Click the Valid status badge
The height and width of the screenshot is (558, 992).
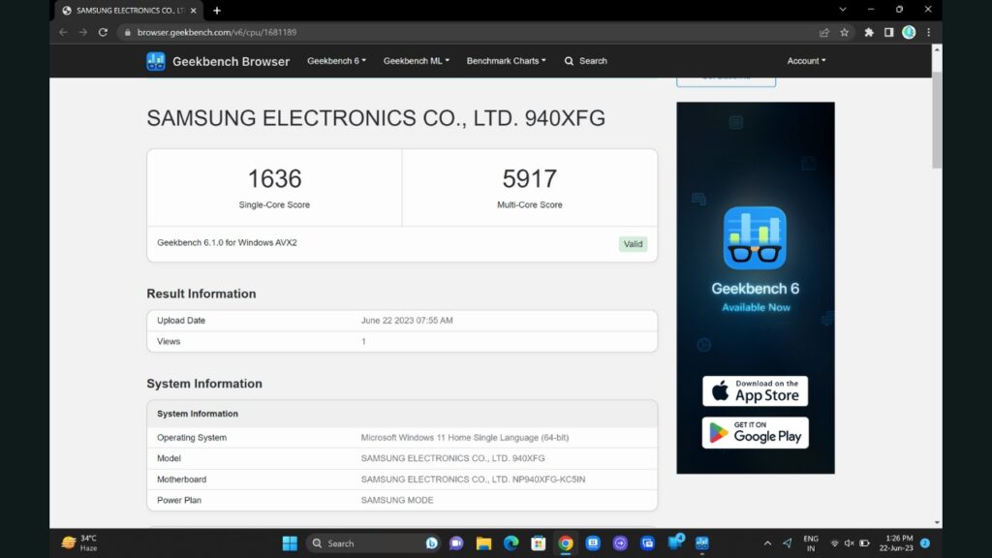coord(633,244)
